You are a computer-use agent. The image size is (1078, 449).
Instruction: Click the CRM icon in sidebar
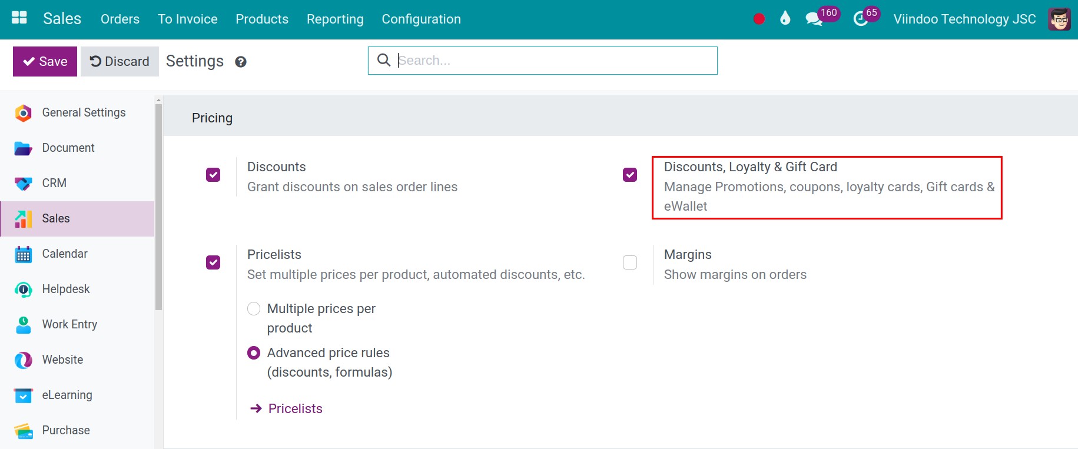click(23, 183)
